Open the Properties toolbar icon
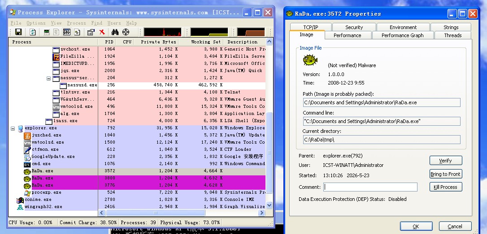The height and width of the screenshot is (234, 487). tap(91, 32)
